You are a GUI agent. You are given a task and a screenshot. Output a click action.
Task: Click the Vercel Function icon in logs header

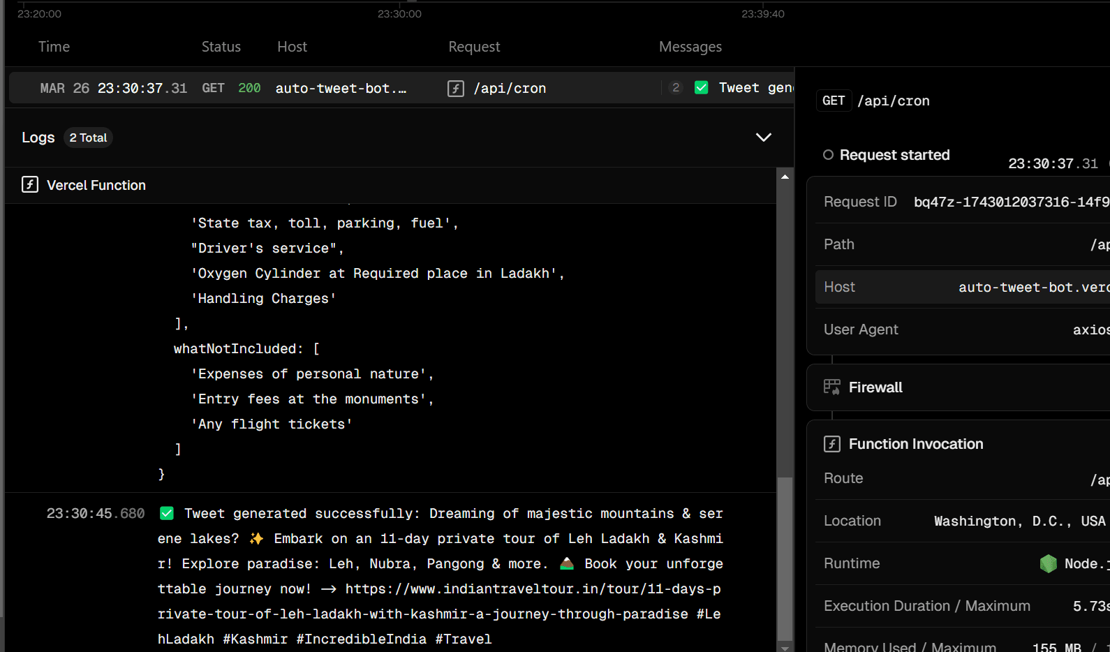(x=30, y=184)
